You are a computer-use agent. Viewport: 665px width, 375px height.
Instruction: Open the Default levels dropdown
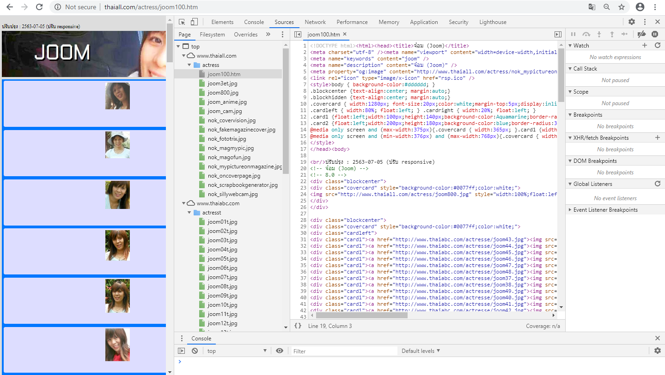[x=421, y=351]
